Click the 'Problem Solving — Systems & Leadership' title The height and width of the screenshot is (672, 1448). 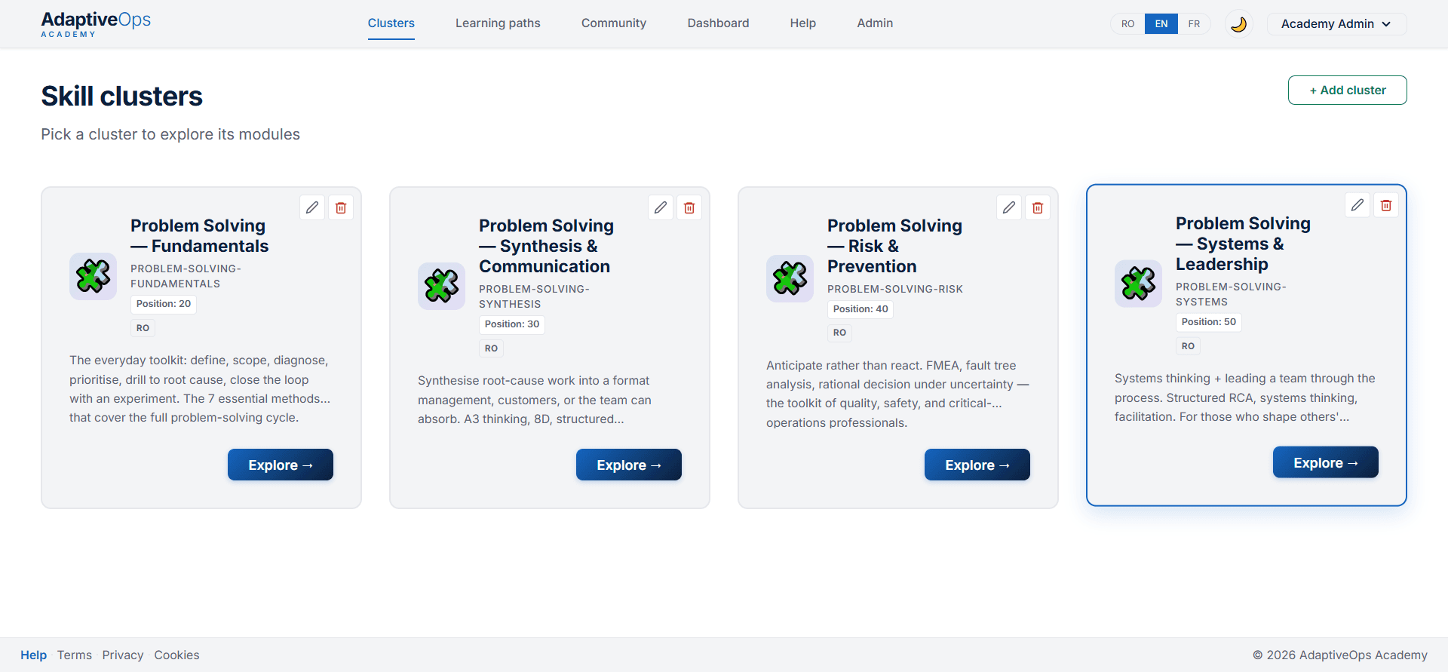[x=1243, y=244]
